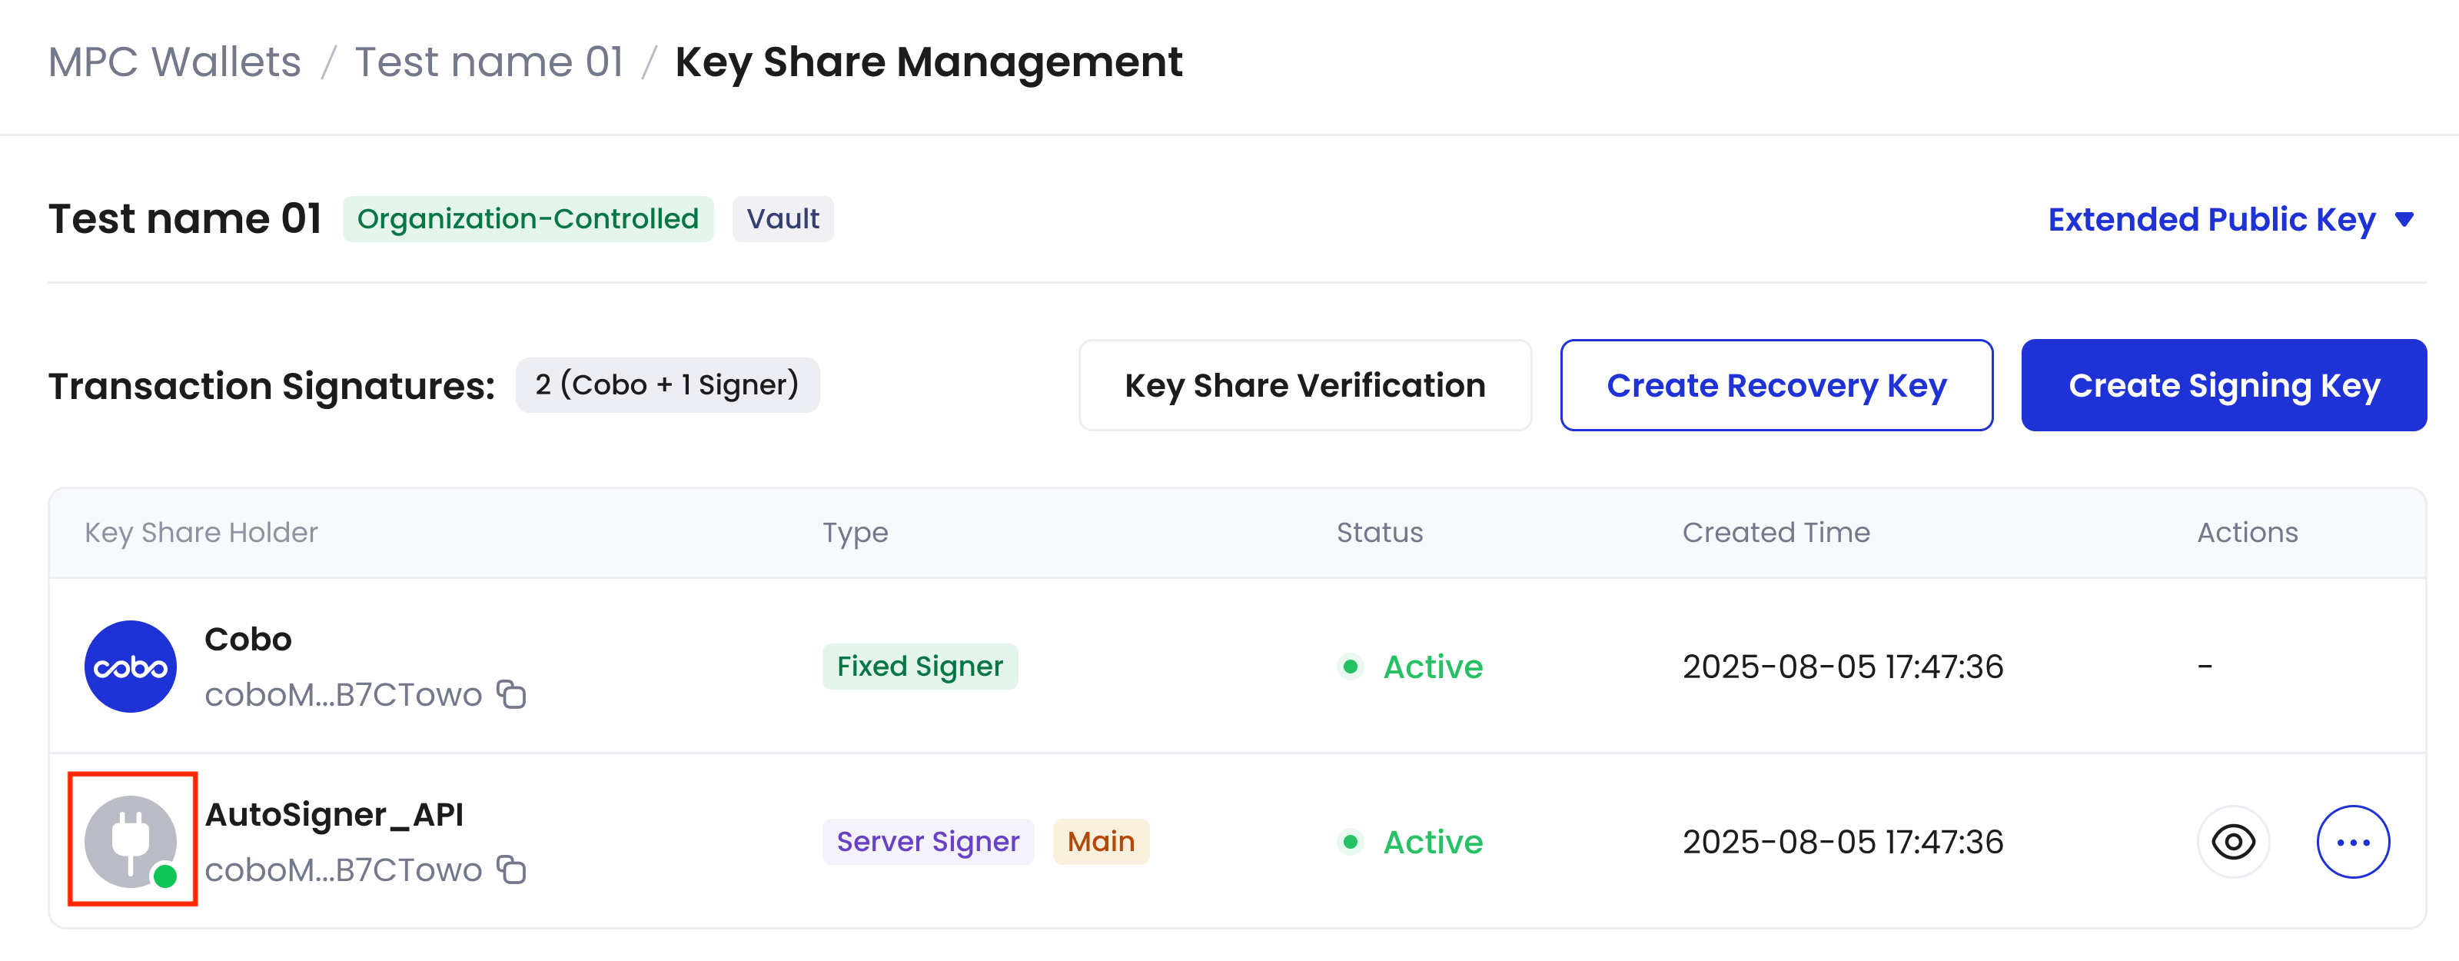
Task: Click the Fixed Signer type badge
Action: [919, 666]
